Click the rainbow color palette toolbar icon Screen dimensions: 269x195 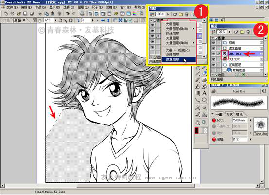pyautogui.click(x=135, y=14)
